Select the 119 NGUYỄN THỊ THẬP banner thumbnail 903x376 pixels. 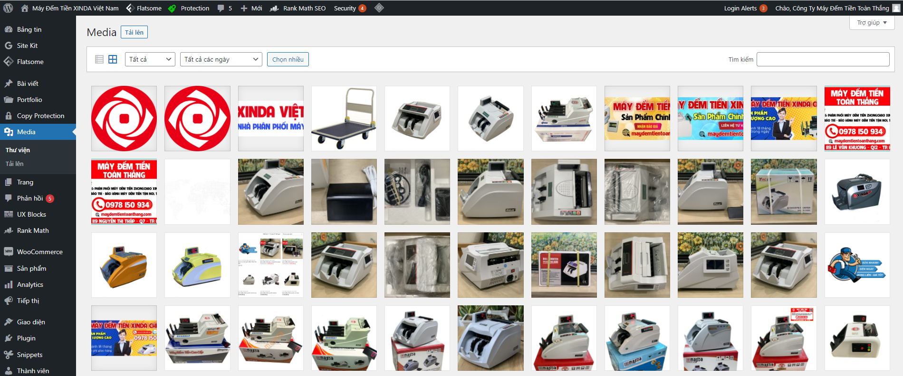124,192
